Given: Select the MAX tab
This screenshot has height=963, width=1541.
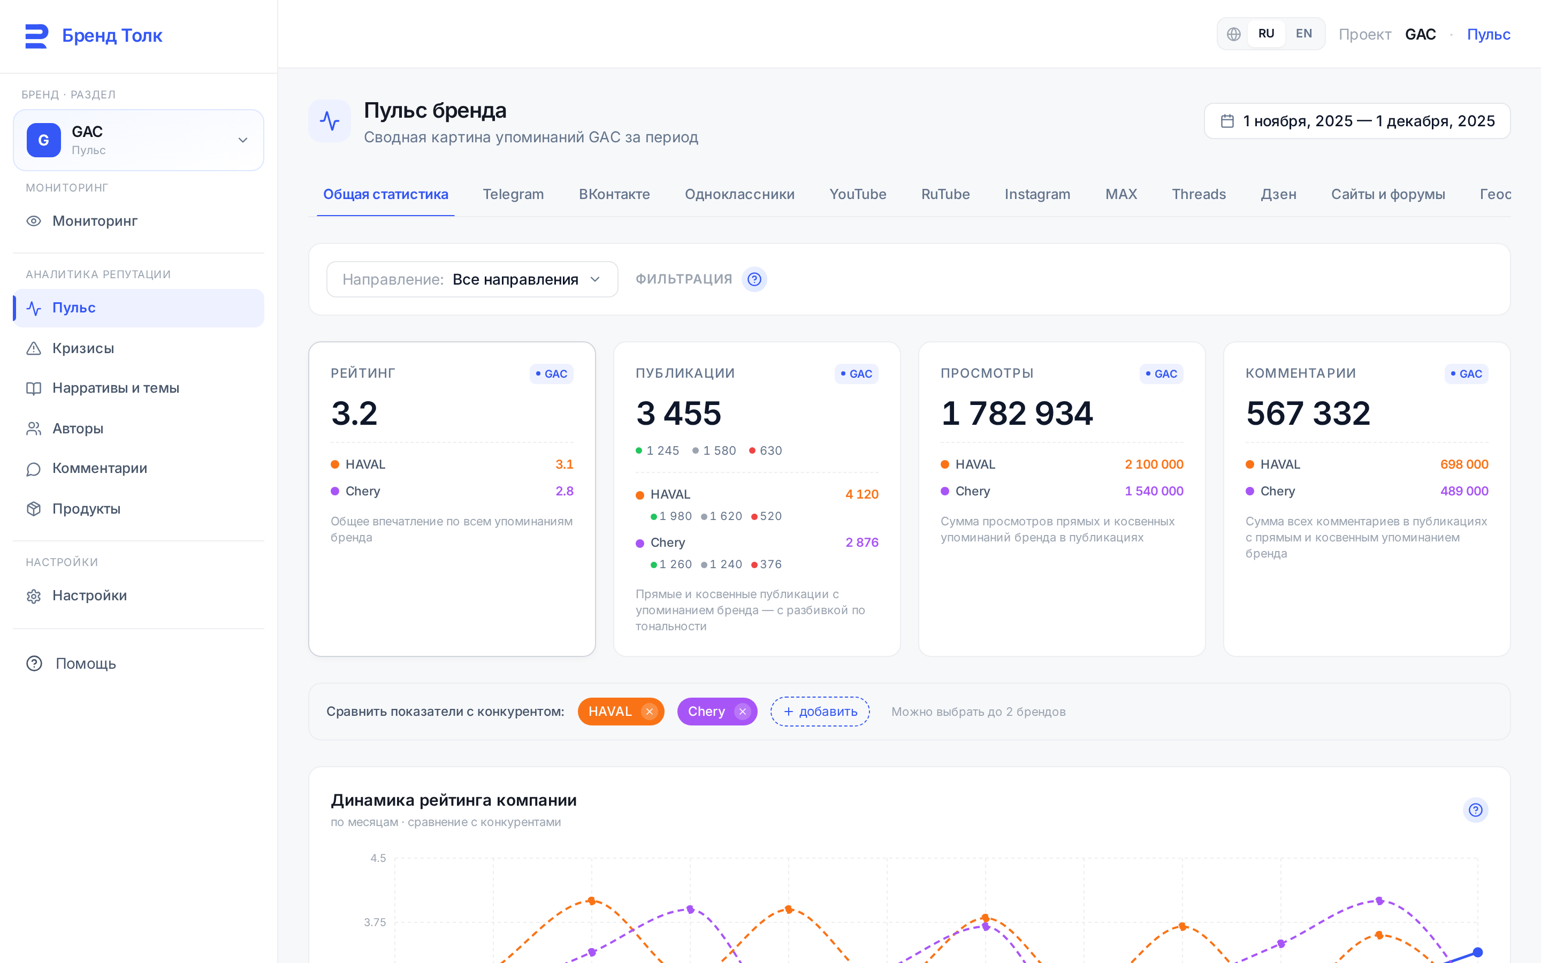Looking at the screenshot, I should click(x=1121, y=194).
